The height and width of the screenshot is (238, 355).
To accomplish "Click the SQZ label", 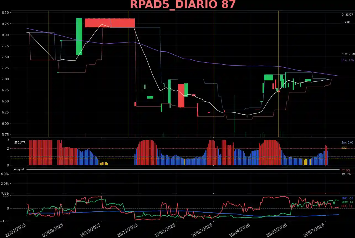I will point(344,148).
